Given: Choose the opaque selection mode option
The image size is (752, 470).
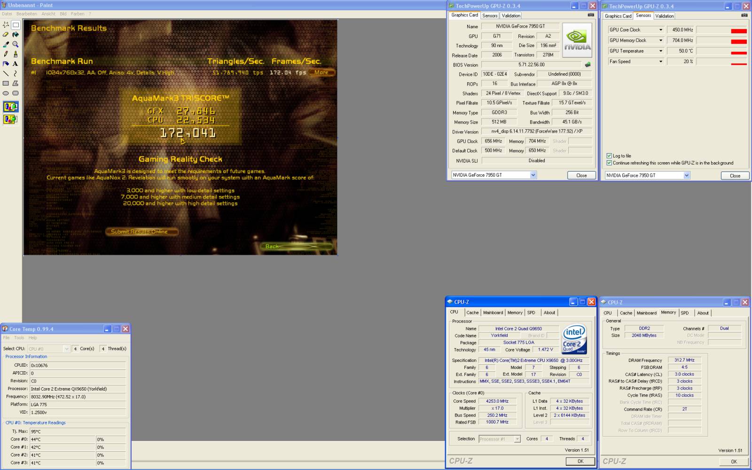Looking at the screenshot, I should tap(10, 107).
